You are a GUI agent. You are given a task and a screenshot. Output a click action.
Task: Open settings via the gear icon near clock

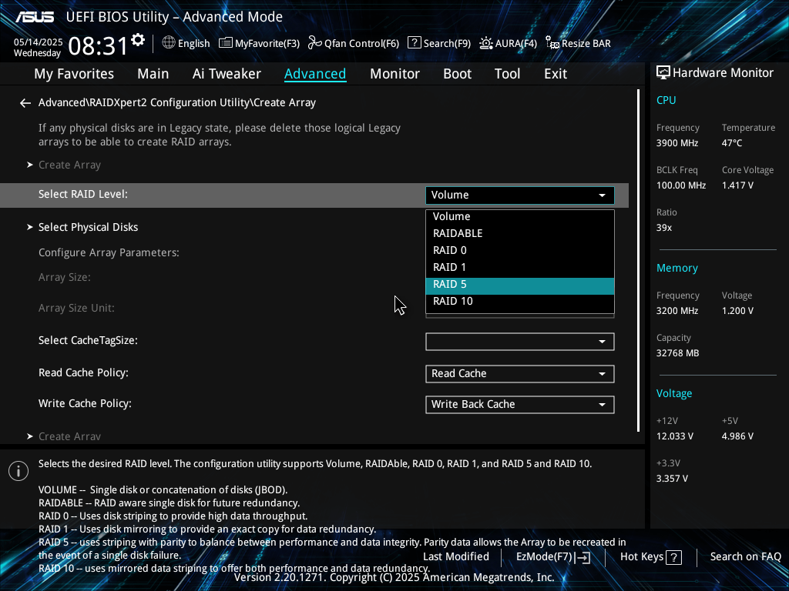[x=138, y=40]
